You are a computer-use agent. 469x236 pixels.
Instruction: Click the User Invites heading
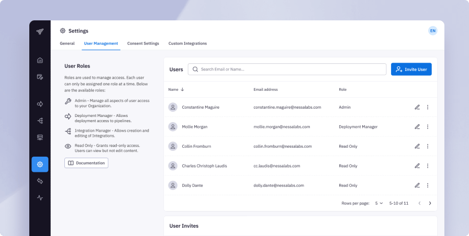point(184,226)
